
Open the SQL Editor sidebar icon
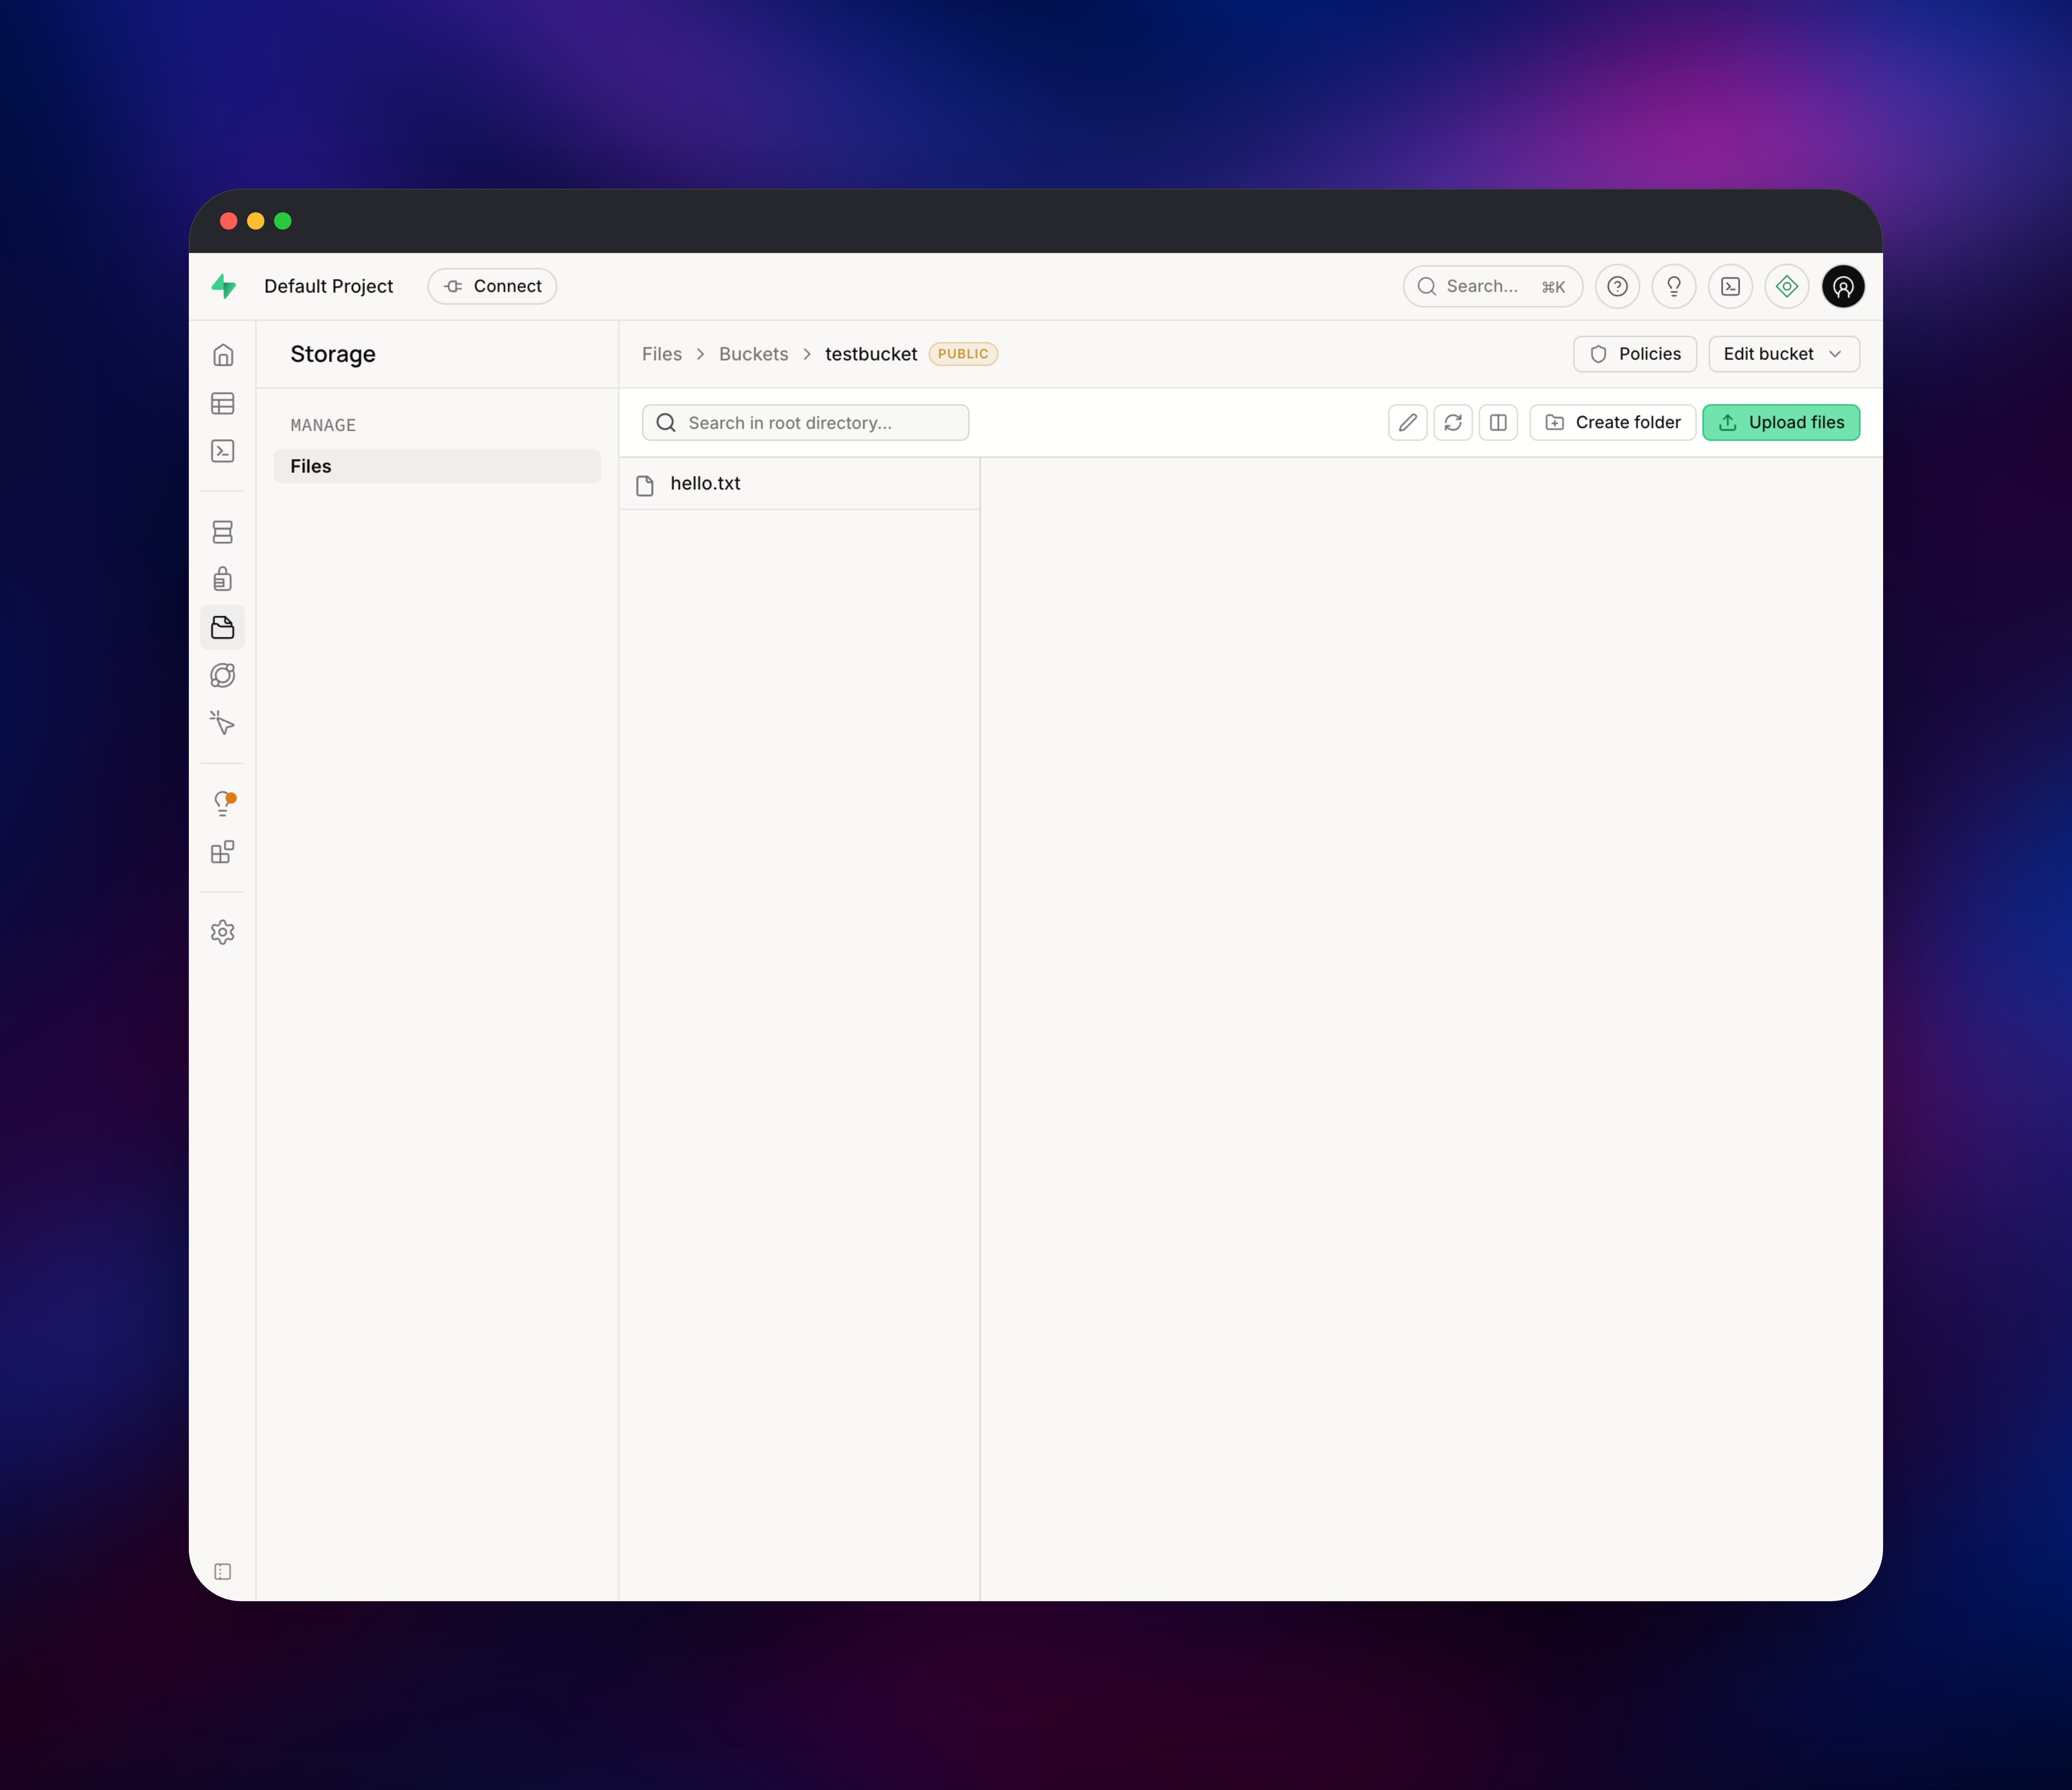click(223, 451)
